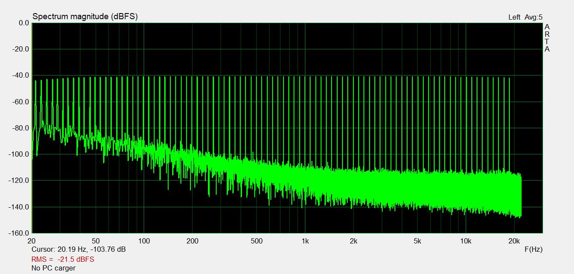Click the '50' frequency axis label
574x274 pixels.
[96, 241]
